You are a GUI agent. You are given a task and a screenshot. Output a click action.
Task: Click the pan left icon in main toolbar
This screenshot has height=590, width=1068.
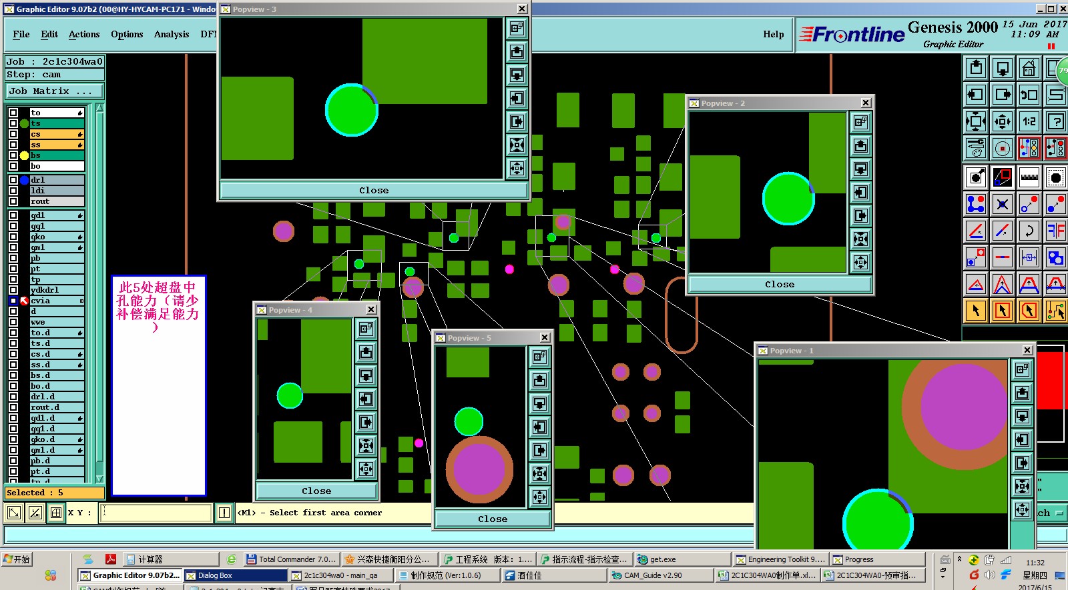point(976,95)
